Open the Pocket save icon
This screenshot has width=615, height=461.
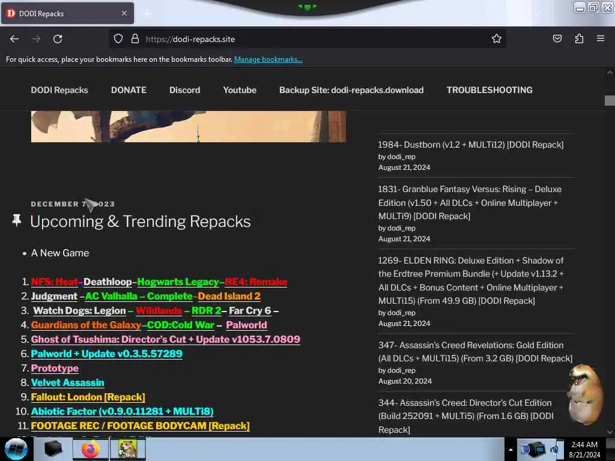(x=557, y=38)
